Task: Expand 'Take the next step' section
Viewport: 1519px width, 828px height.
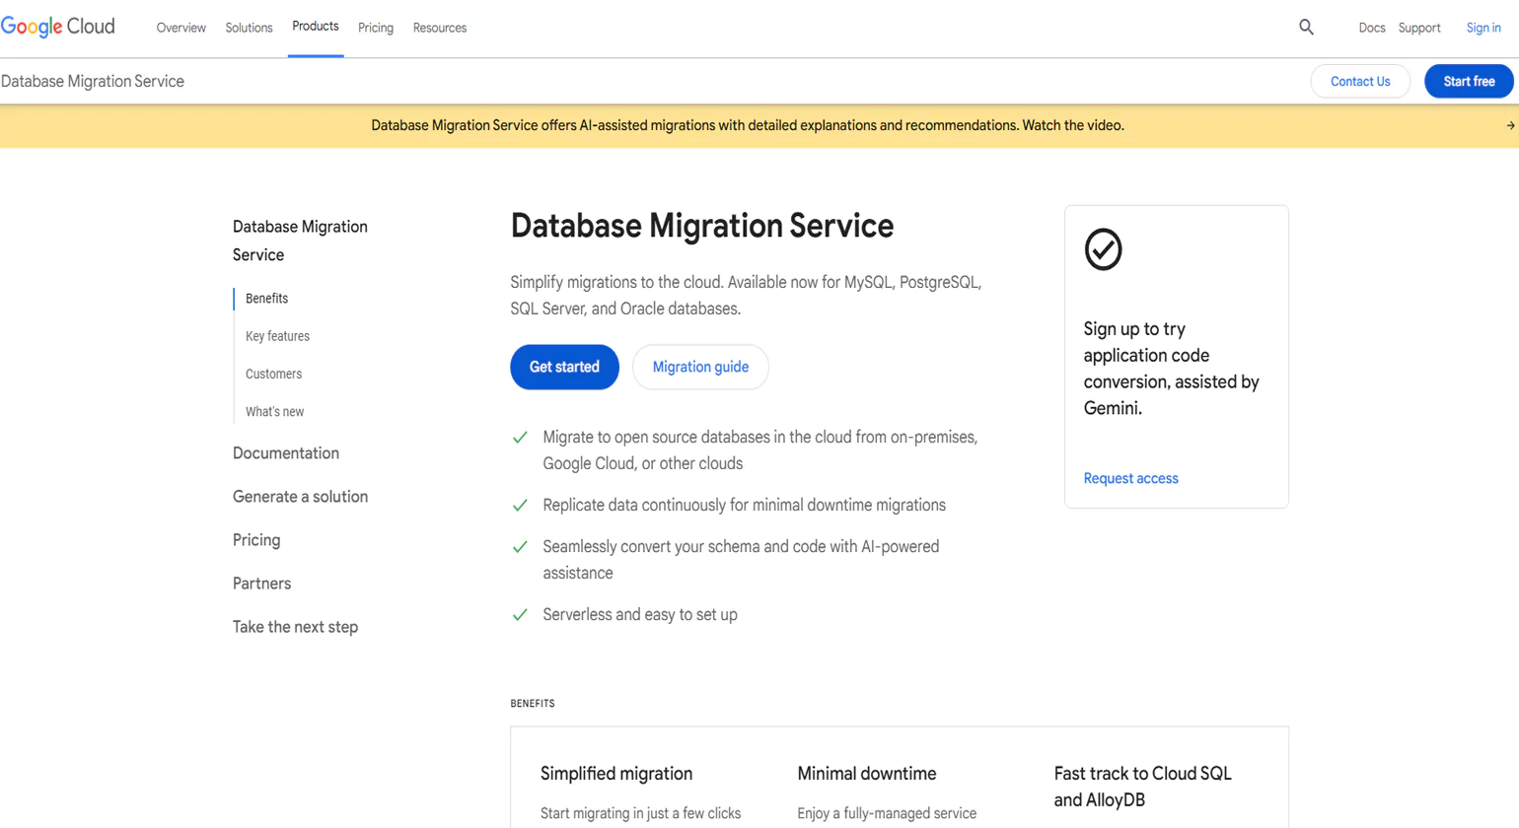Action: [x=295, y=626]
